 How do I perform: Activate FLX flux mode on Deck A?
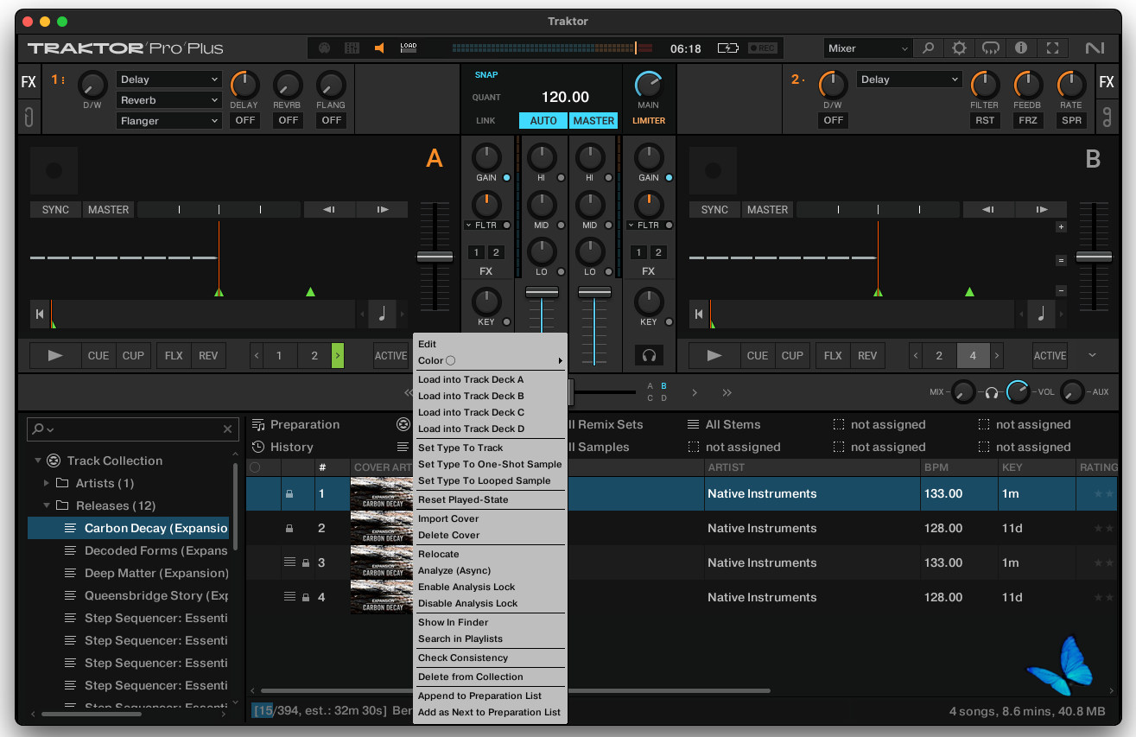[x=174, y=355]
